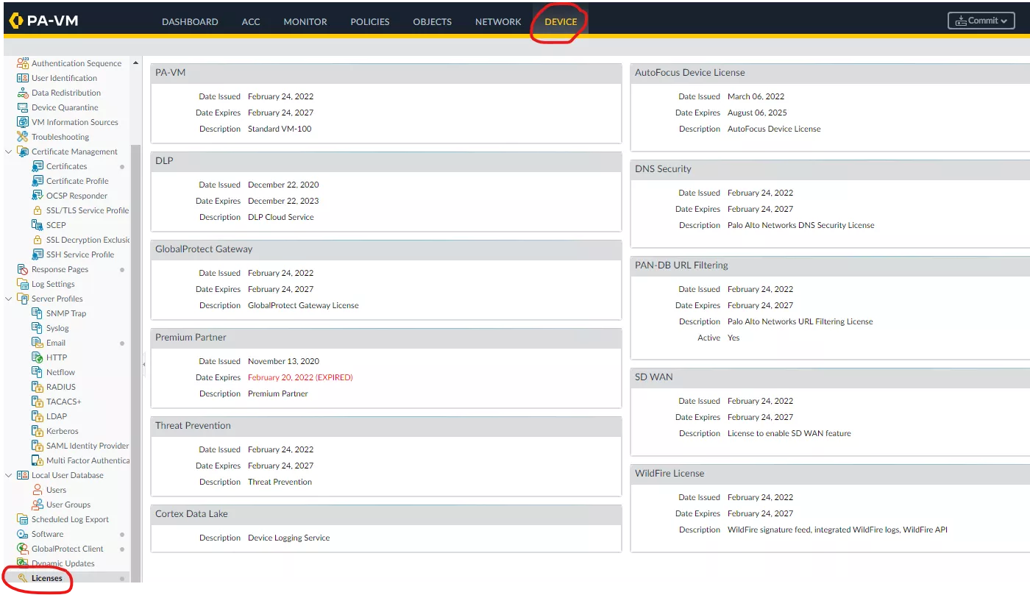Click the GlobalProtect Gateway header
This screenshot has height=595, width=1030.
click(x=386, y=249)
